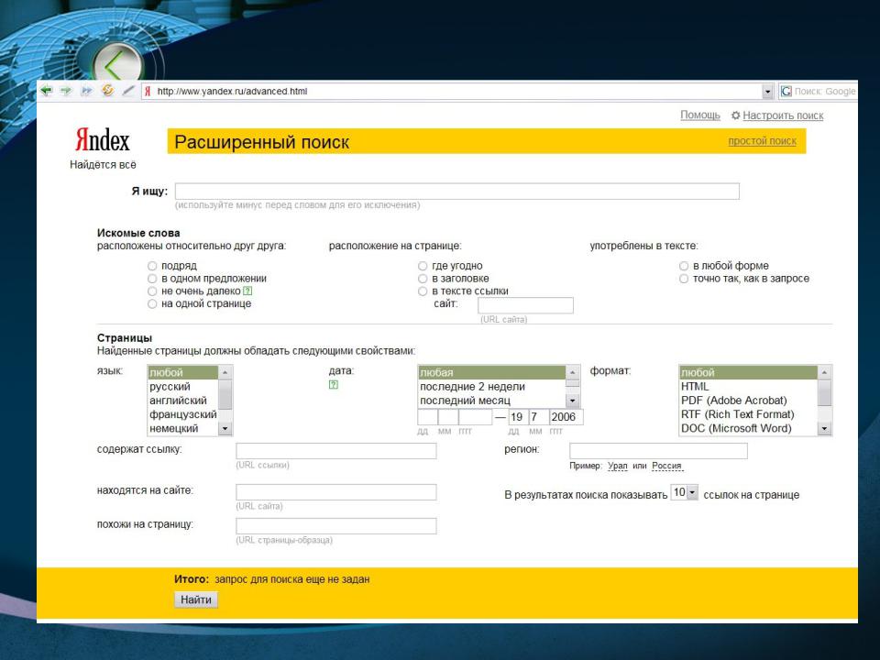Click the дата list scrollbar thumb
The height and width of the screenshot is (660, 880).
572,384
